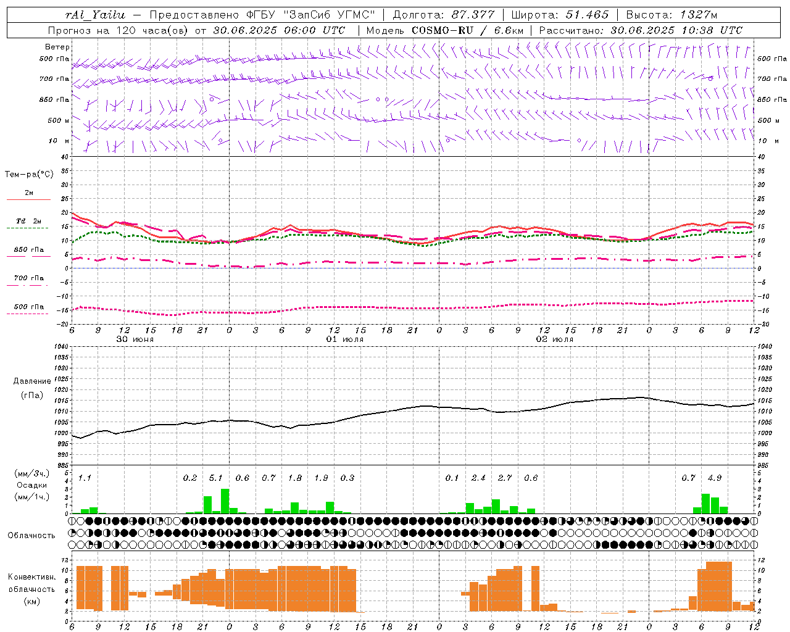This screenshot has height=632, width=790.
Task: Click the 4.9 precipitation value
Action: tap(715, 478)
